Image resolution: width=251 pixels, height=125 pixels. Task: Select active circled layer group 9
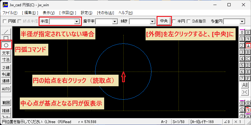(248, 110)
